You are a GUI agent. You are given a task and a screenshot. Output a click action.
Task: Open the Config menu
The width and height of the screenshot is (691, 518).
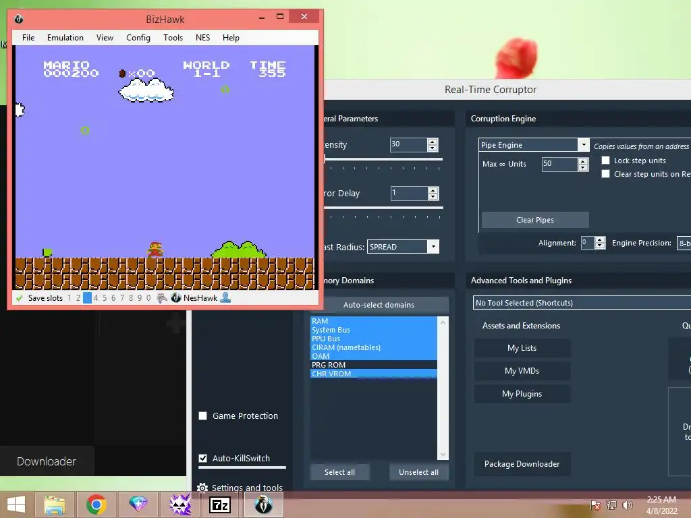(138, 38)
